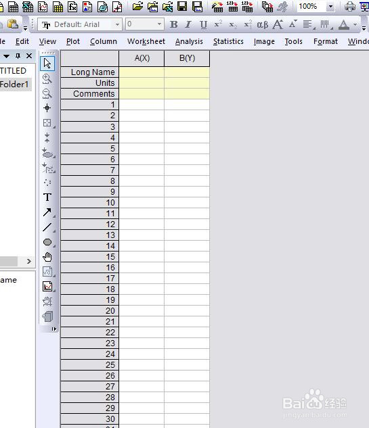Click the new layout icon

pos(87,7)
